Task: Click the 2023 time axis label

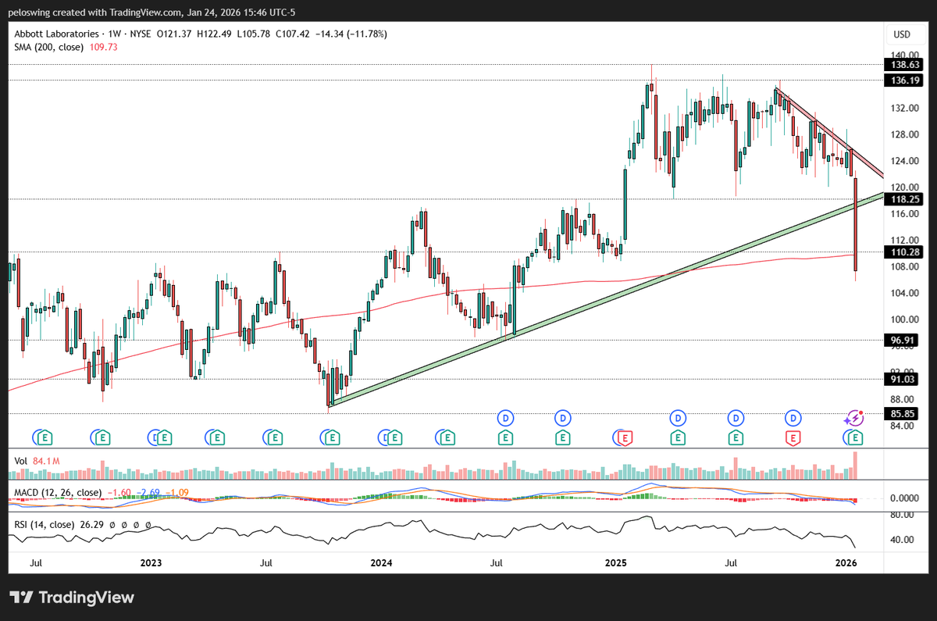Action: [x=150, y=562]
